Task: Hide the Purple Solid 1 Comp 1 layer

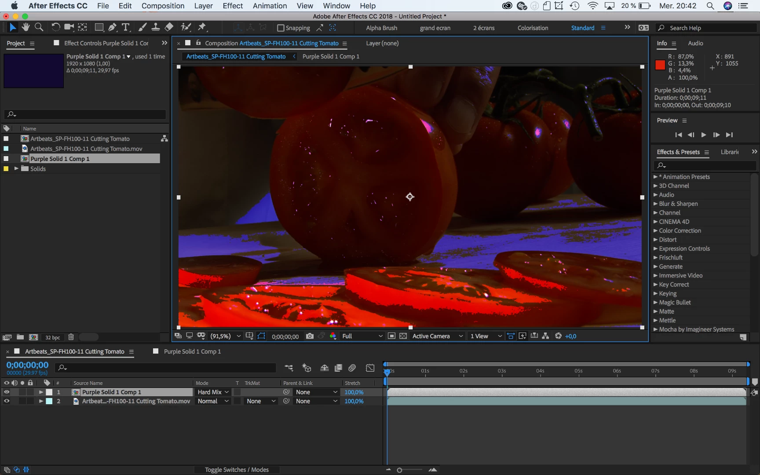Action: click(7, 392)
